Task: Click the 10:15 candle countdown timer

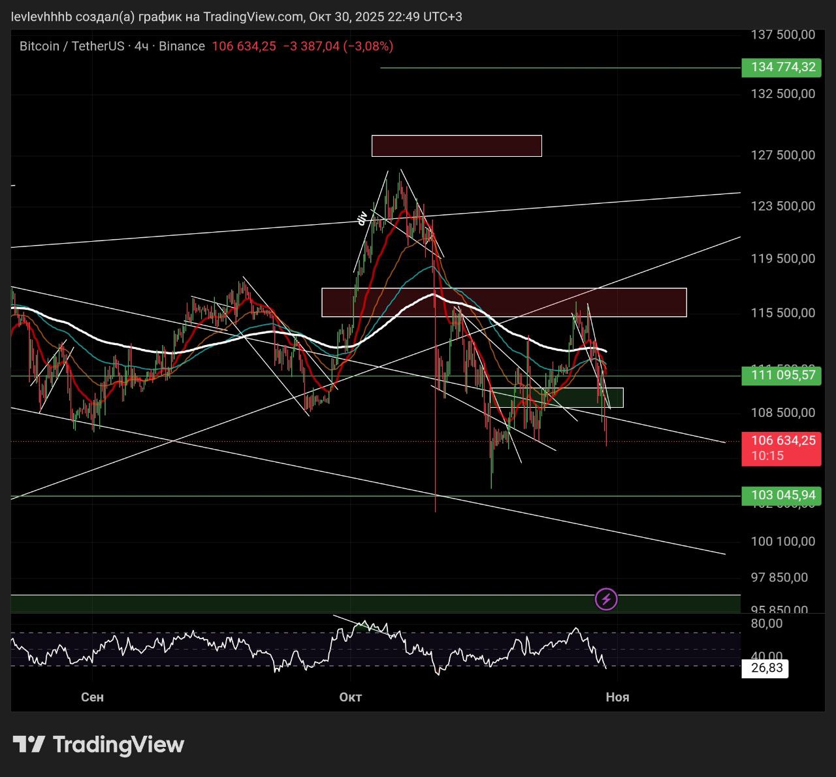Action: click(x=767, y=456)
